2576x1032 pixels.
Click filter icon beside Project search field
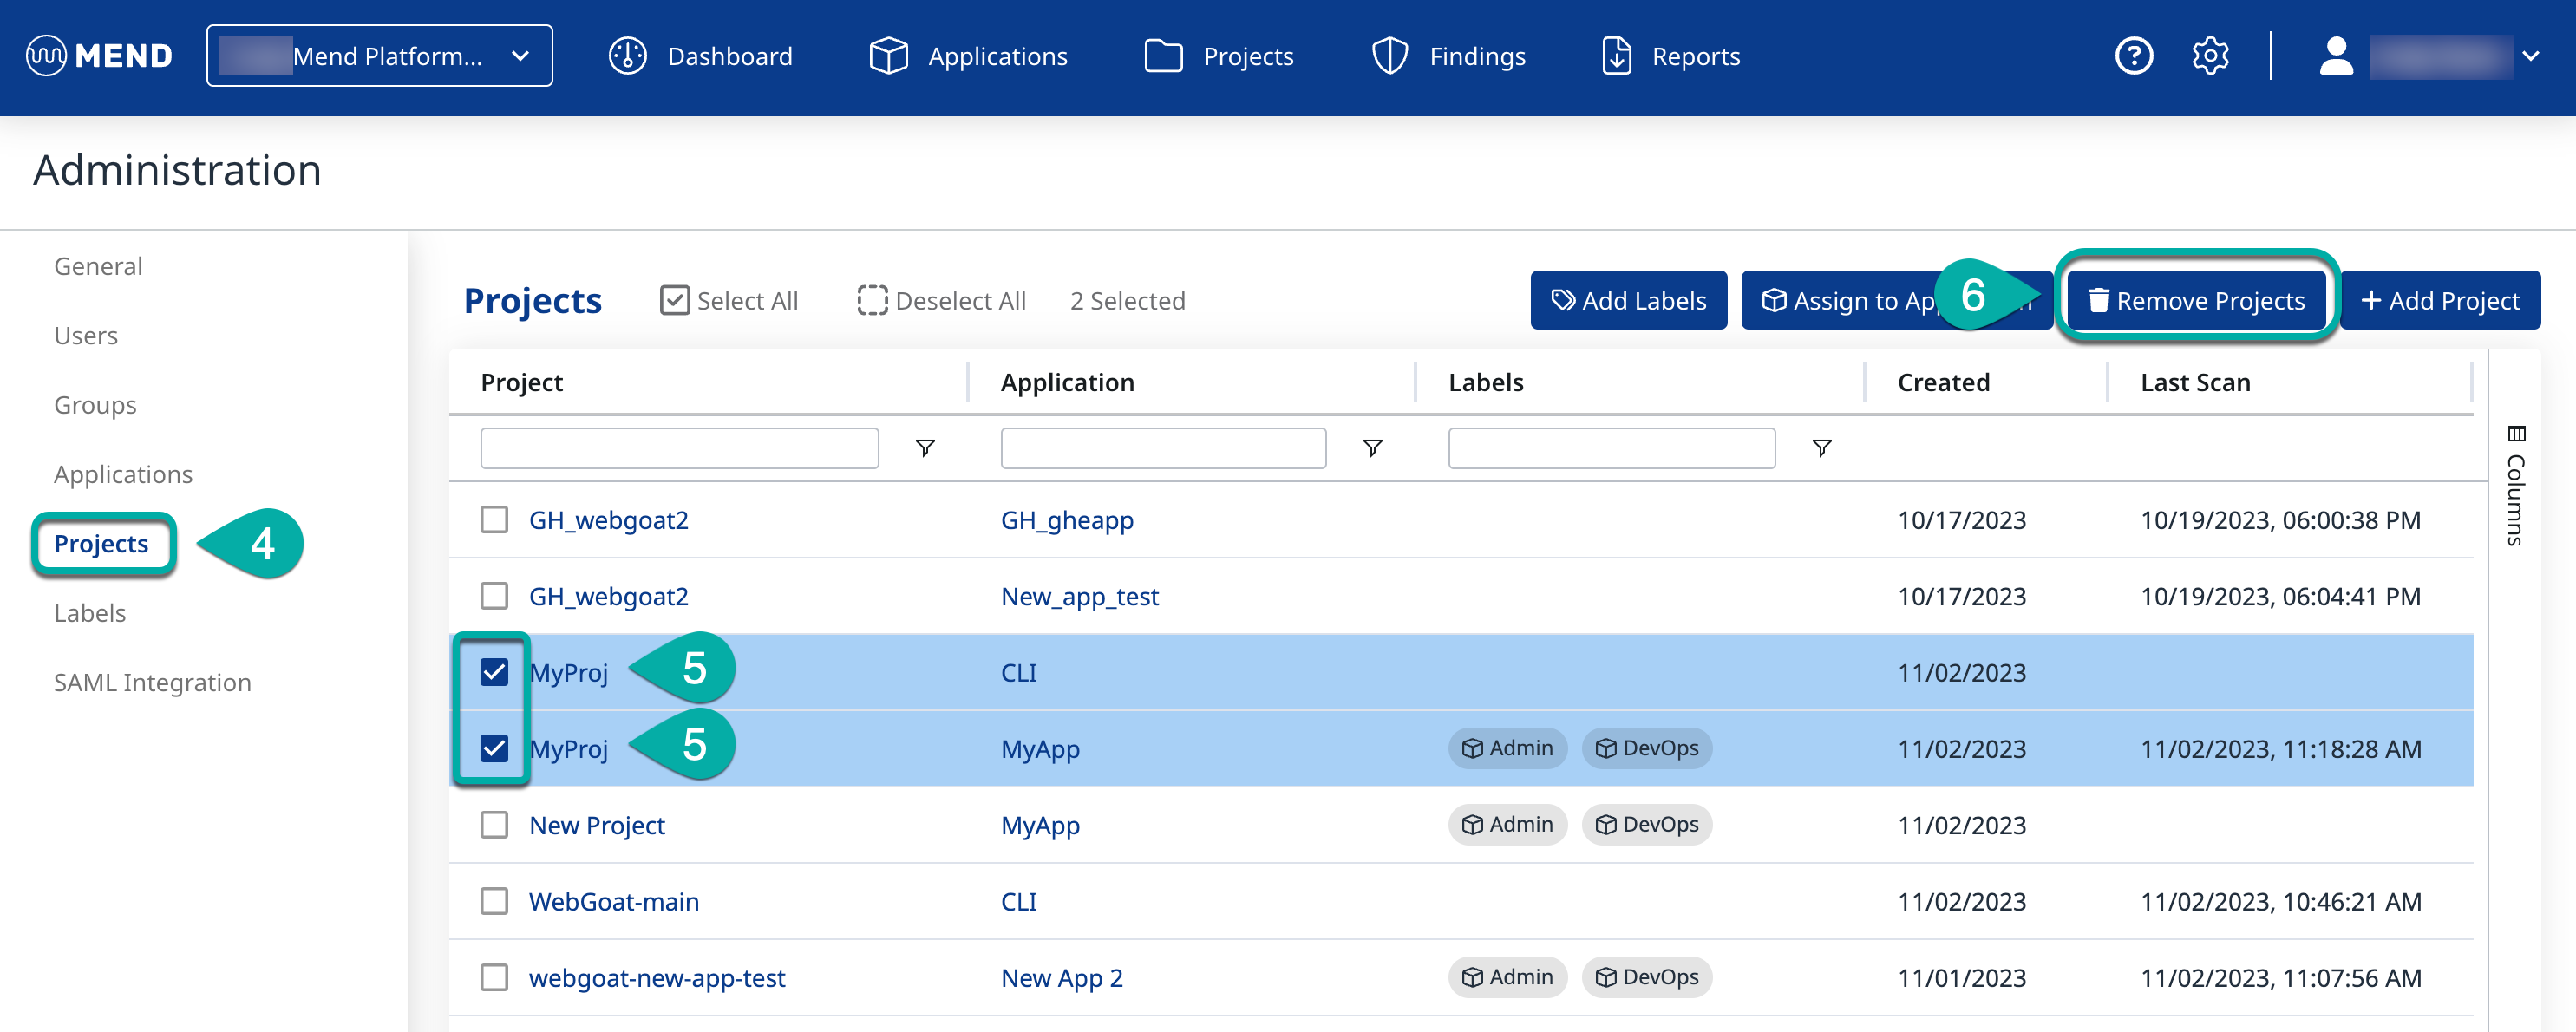(925, 448)
